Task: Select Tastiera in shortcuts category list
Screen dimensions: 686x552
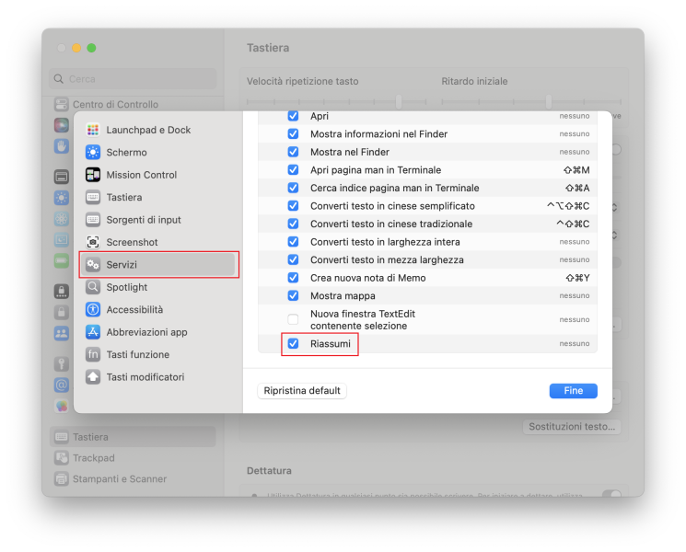Action: pos(123,197)
